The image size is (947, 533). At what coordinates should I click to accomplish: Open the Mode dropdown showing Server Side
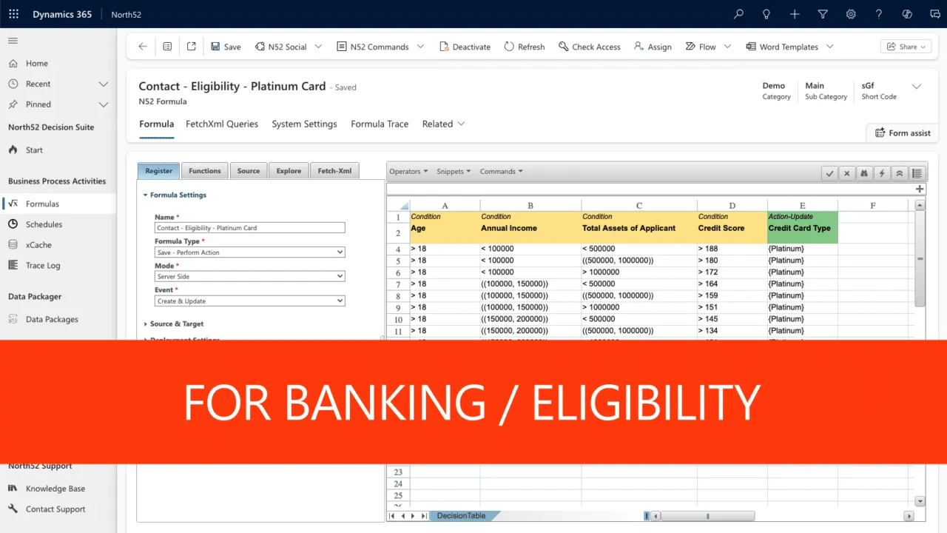[250, 276]
